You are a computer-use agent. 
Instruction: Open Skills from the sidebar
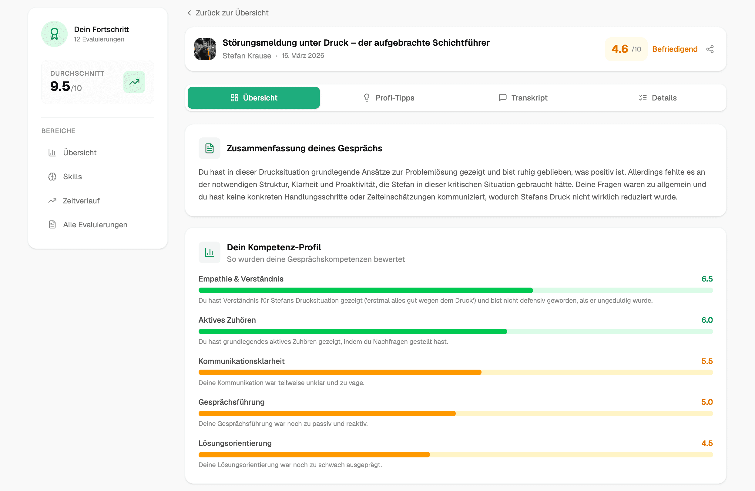(x=72, y=176)
